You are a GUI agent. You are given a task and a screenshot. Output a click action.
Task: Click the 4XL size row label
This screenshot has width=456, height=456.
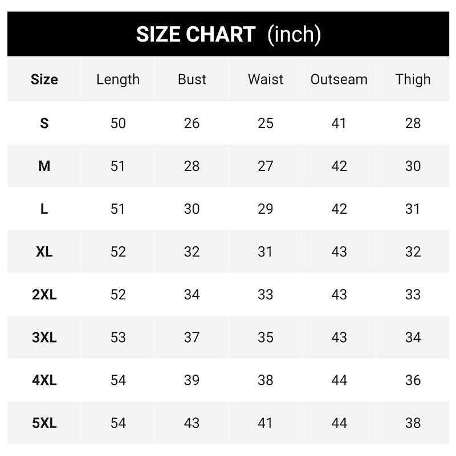click(44, 380)
